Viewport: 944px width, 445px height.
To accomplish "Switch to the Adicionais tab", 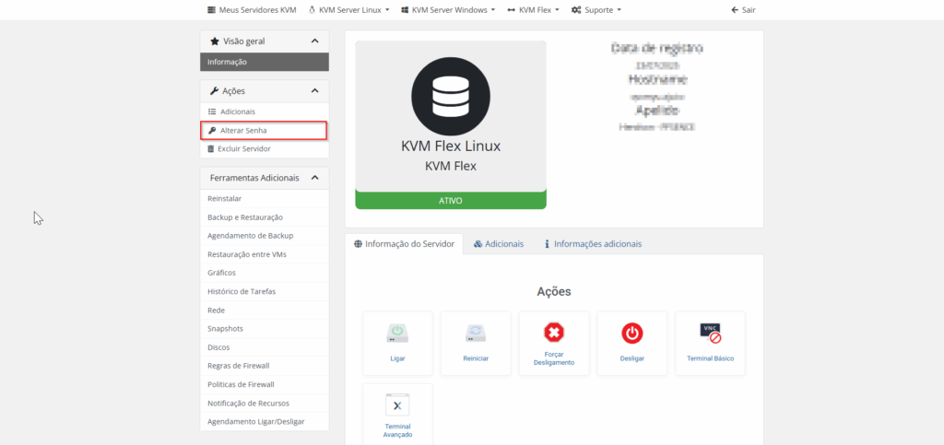I will (x=499, y=244).
